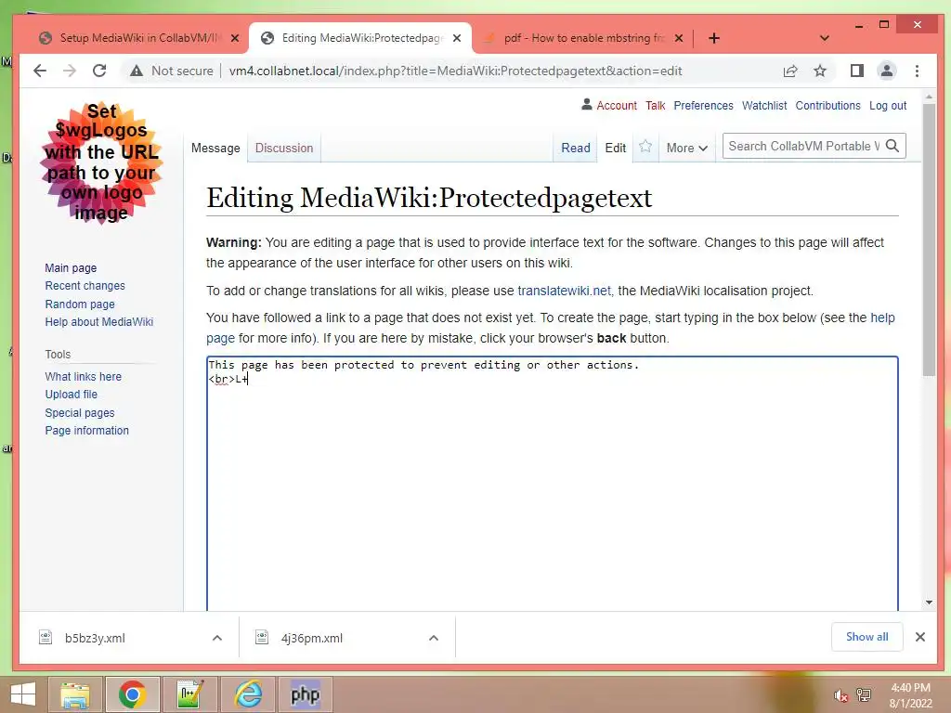This screenshot has height=713, width=951.
Task: Click the Not secure warning icon
Action: point(137,71)
